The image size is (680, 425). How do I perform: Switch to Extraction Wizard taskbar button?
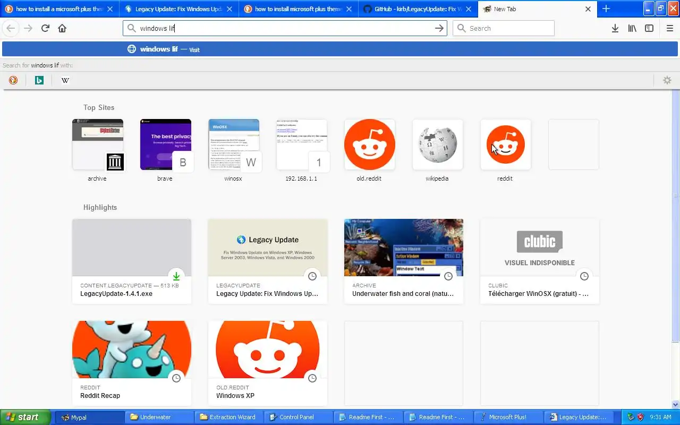(229, 417)
